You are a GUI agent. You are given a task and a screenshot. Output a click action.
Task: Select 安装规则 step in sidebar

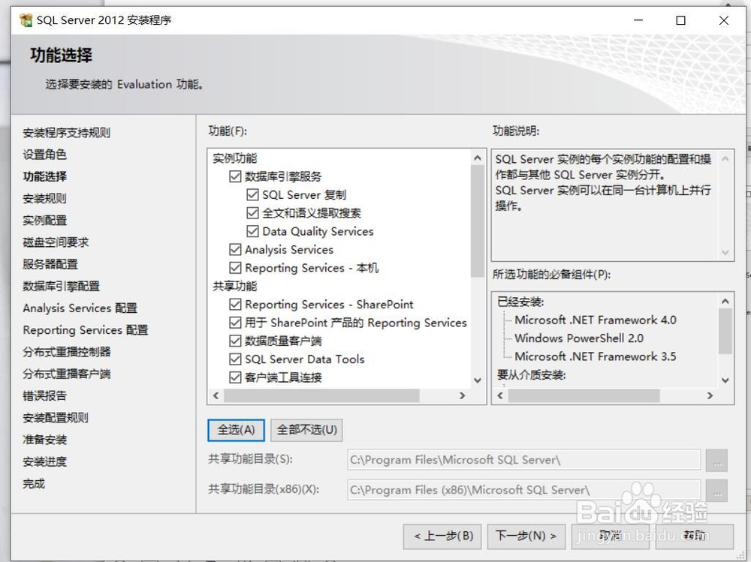pos(44,199)
